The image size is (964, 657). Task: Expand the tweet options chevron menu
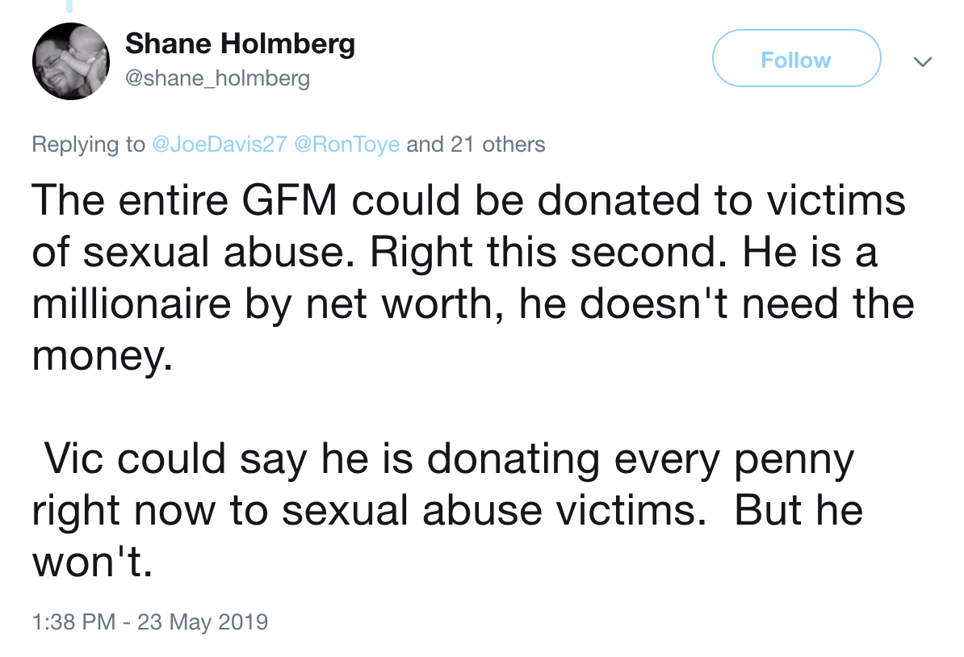[x=922, y=61]
